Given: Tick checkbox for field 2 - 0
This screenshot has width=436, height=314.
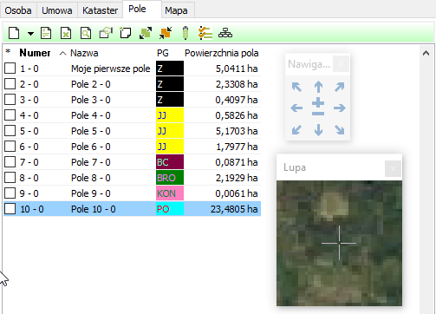Looking at the screenshot, I should point(10,84).
